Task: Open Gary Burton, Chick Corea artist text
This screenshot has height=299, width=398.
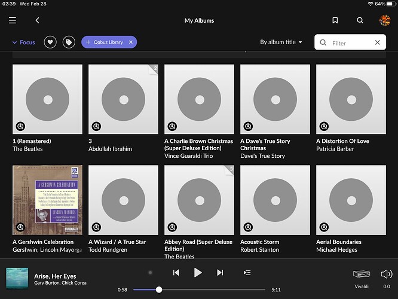Action: click(60, 283)
